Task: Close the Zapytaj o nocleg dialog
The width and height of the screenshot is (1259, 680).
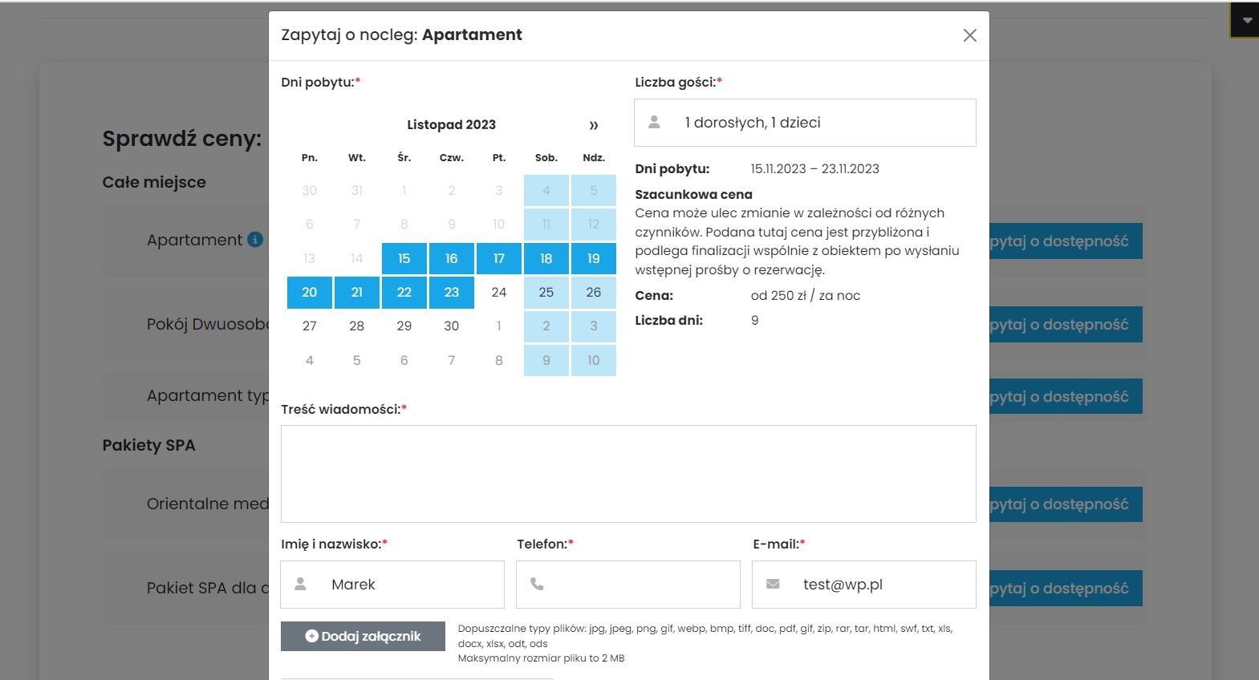Action: pyautogui.click(x=969, y=35)
